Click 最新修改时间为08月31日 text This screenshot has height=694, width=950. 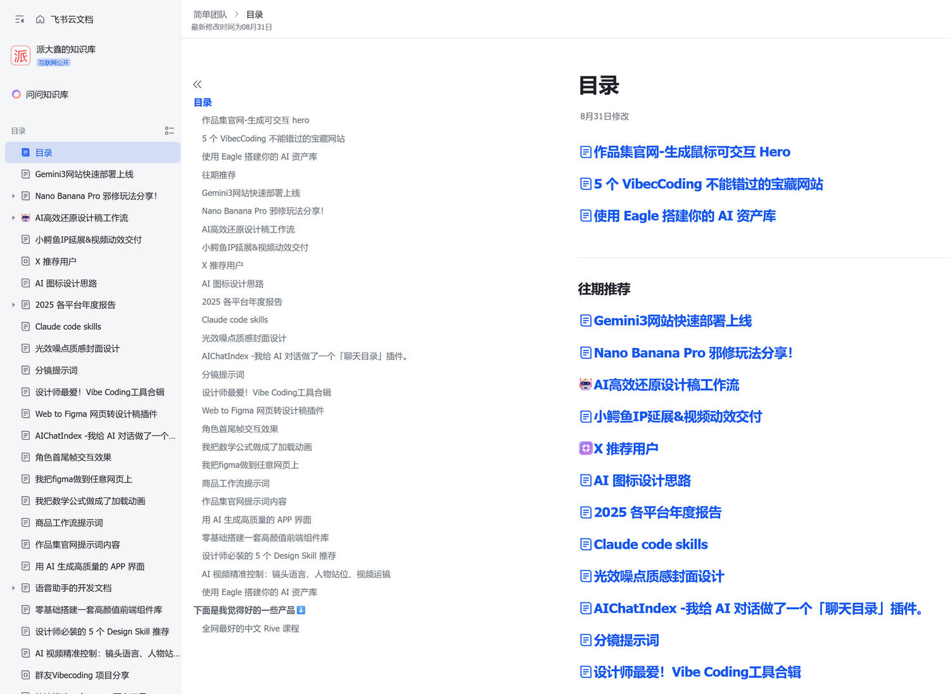click(x=232, y=27)
